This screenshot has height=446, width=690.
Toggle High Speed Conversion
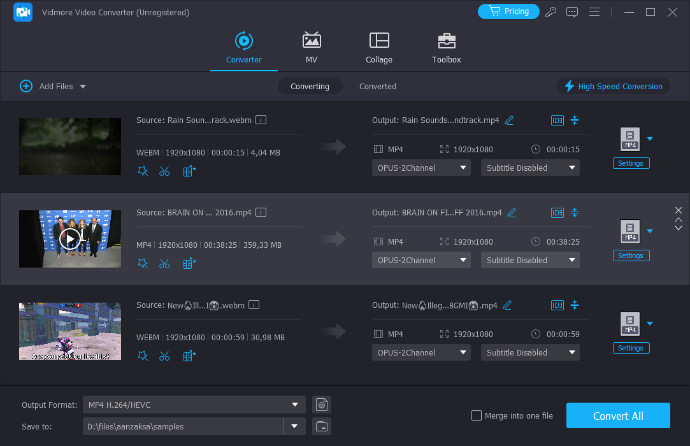pos(613,86)
